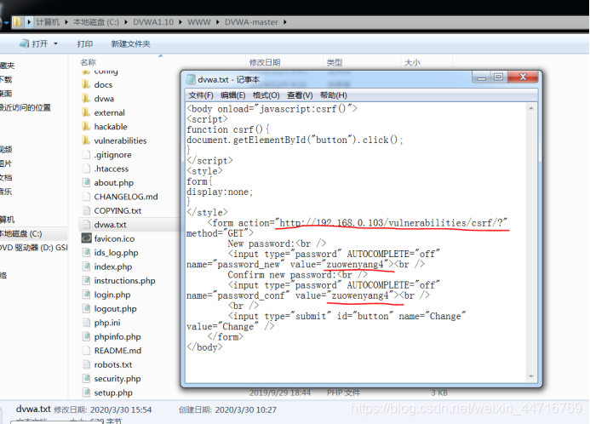
Task: Select 最近访问的位置 in the navigation pane
Action: click(26, 107)
